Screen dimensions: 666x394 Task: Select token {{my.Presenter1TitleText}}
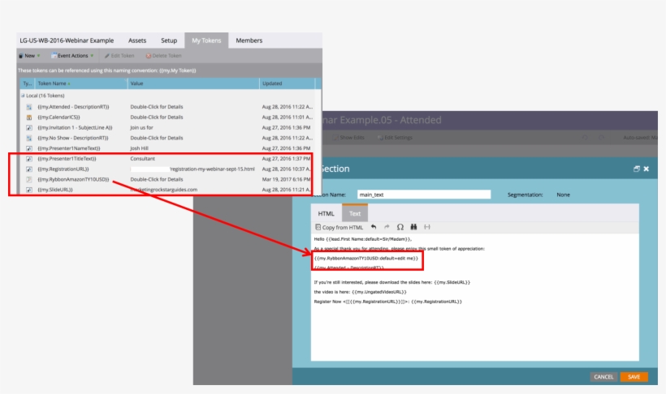pos(67,159)
